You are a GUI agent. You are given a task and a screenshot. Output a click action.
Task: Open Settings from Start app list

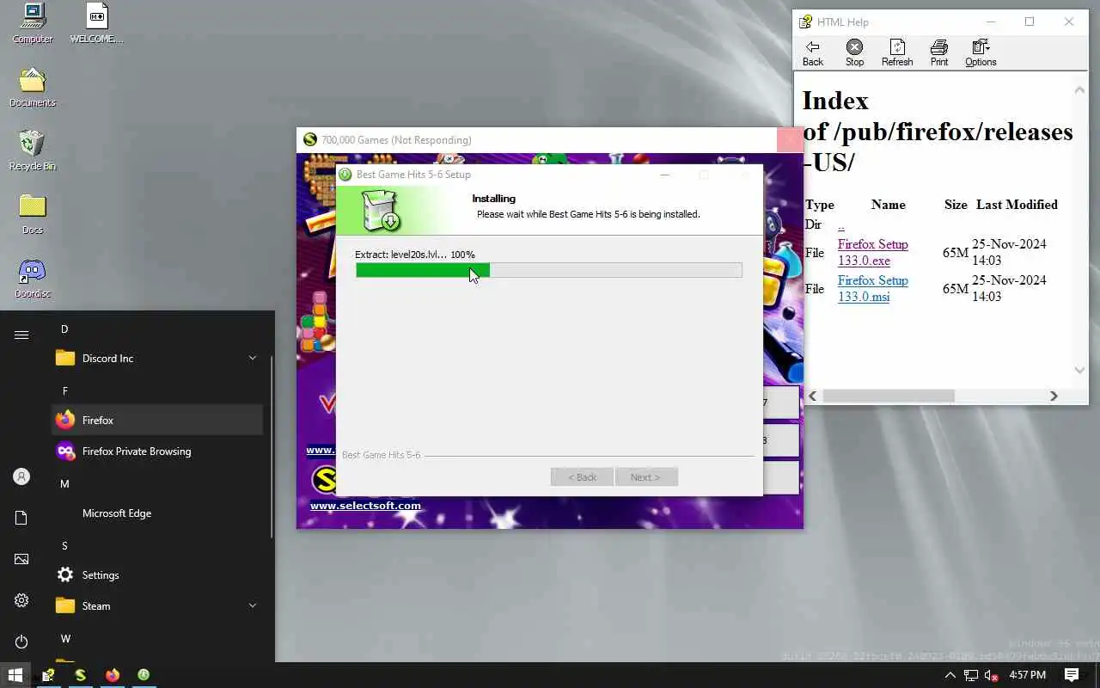point(157,574)
